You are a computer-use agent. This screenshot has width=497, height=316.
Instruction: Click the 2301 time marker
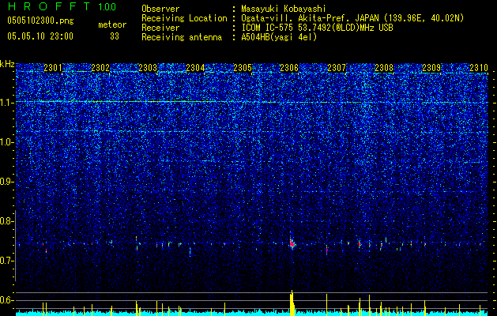click(53, 67)
